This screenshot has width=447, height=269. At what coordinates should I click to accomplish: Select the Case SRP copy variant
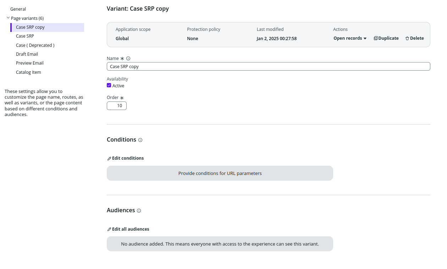pos(30,27)
